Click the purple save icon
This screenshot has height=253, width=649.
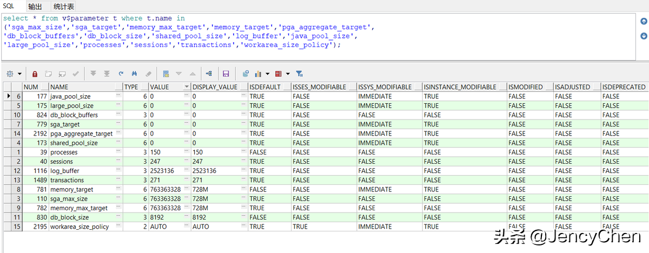point(226,74)
